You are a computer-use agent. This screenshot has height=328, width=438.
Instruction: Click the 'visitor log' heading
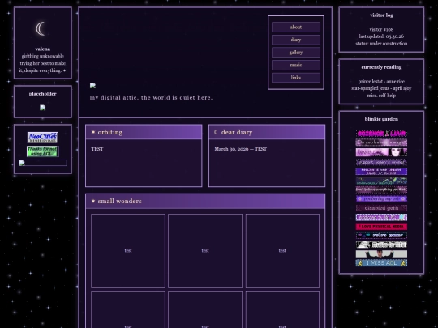click(x=381, y=15)
